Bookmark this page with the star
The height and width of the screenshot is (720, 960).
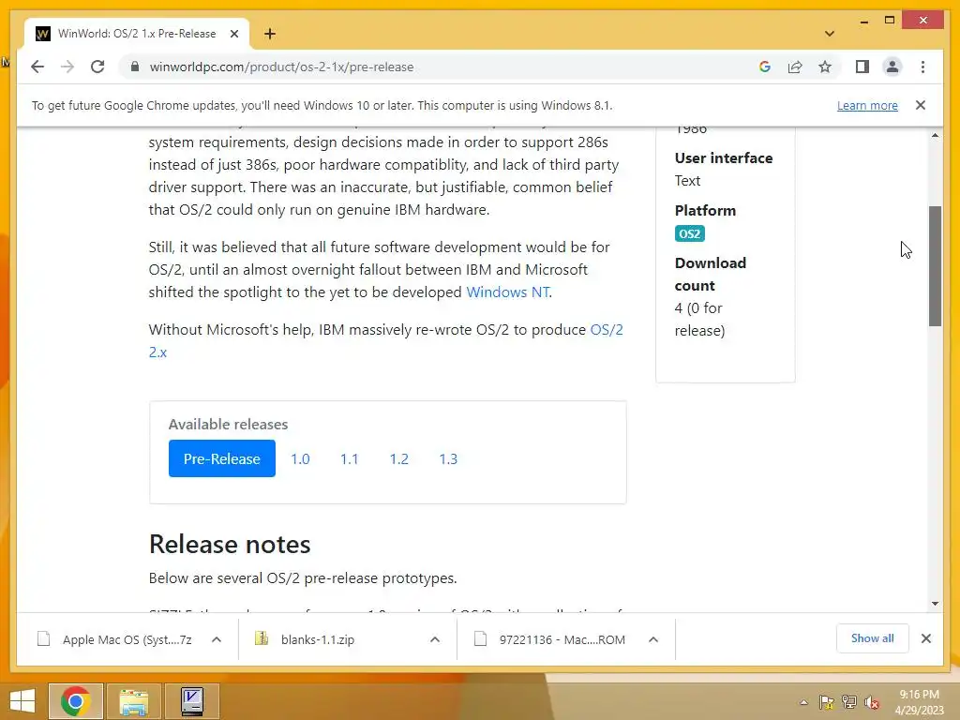825,67
